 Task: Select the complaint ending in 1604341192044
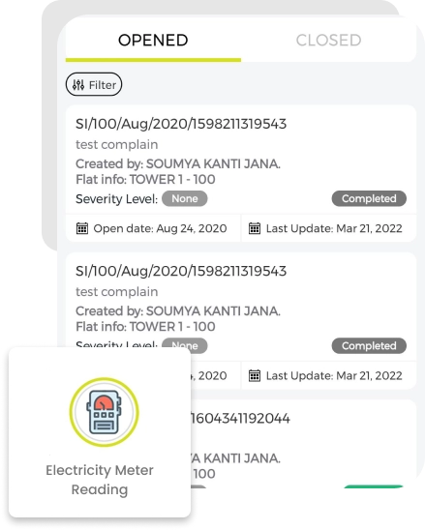pyautogui.click(x=240, y=419)
